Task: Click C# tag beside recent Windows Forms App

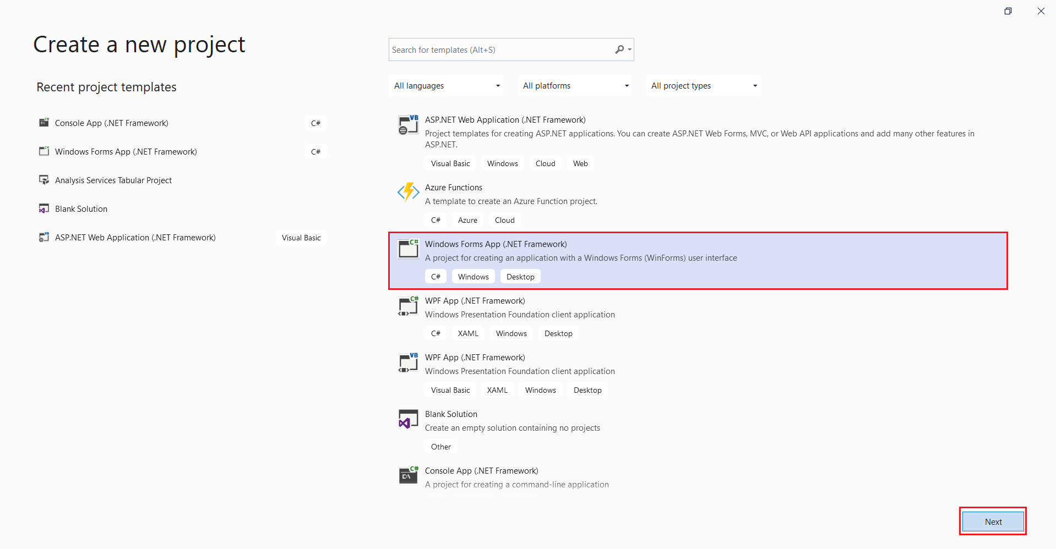Action: pos(315,152)
